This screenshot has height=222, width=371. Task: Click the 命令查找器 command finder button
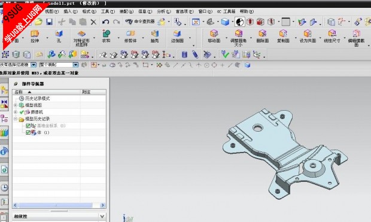(x=139, y=22)
